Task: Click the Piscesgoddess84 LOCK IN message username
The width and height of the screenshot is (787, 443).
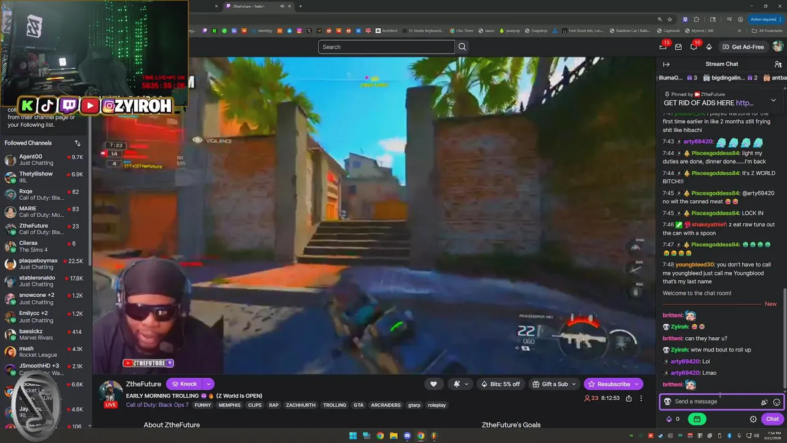Action: [x=715, y=213]
